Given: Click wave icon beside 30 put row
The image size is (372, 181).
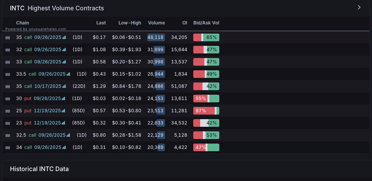Looking at the screenshot, I should tap(7, 99).
